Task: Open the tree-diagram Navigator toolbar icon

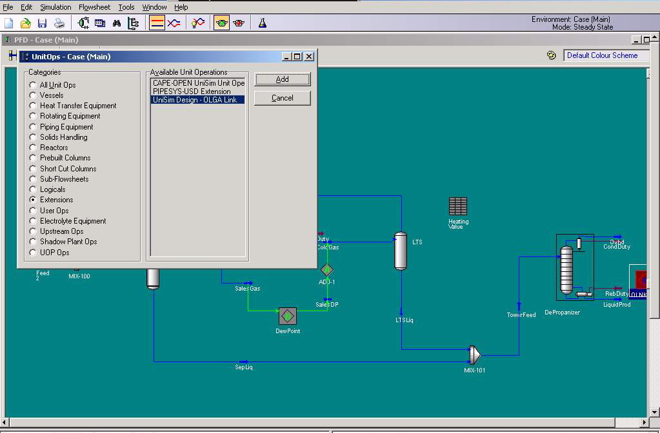Action: point(133,23)
